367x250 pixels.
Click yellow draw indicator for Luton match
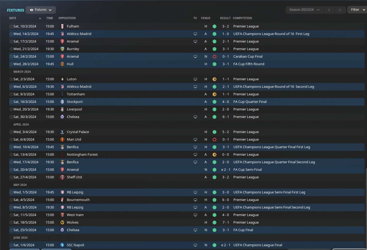point(214,79)
